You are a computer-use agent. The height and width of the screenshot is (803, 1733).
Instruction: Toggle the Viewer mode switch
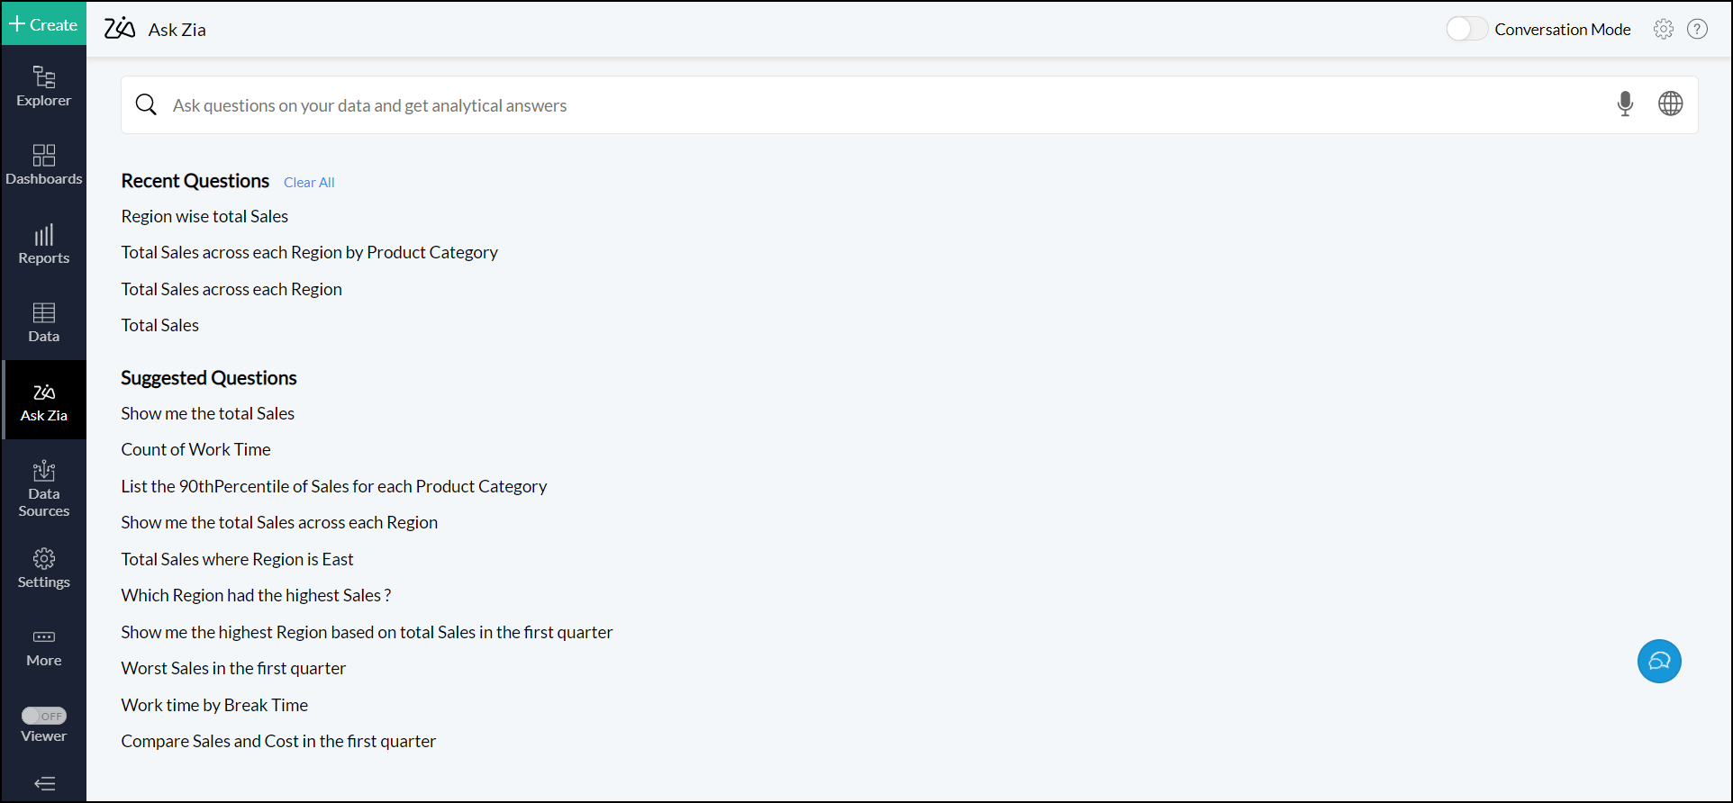click(x=44, y=716)
